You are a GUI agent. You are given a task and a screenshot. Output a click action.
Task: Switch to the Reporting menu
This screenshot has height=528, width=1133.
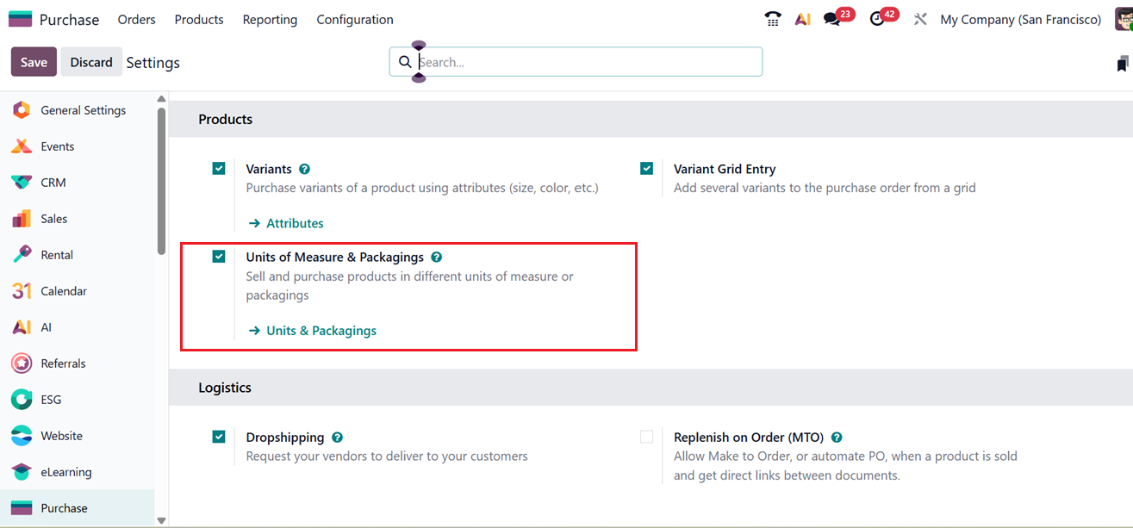pos(270,18)
